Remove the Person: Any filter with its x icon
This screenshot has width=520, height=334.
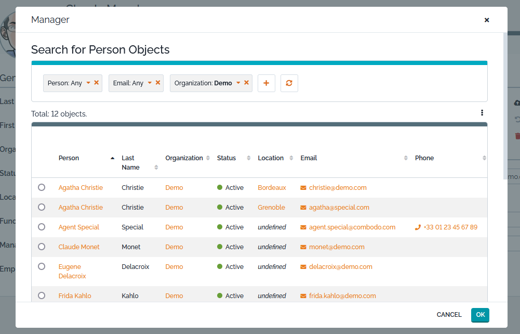tap(96, 82)
